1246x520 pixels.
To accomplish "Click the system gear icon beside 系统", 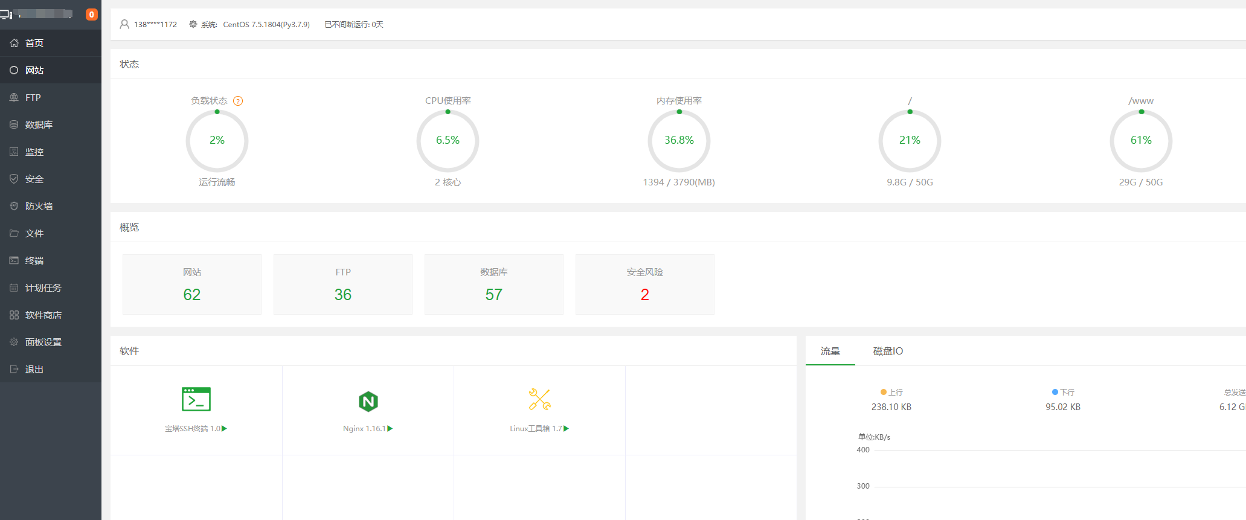I will 193,24.
